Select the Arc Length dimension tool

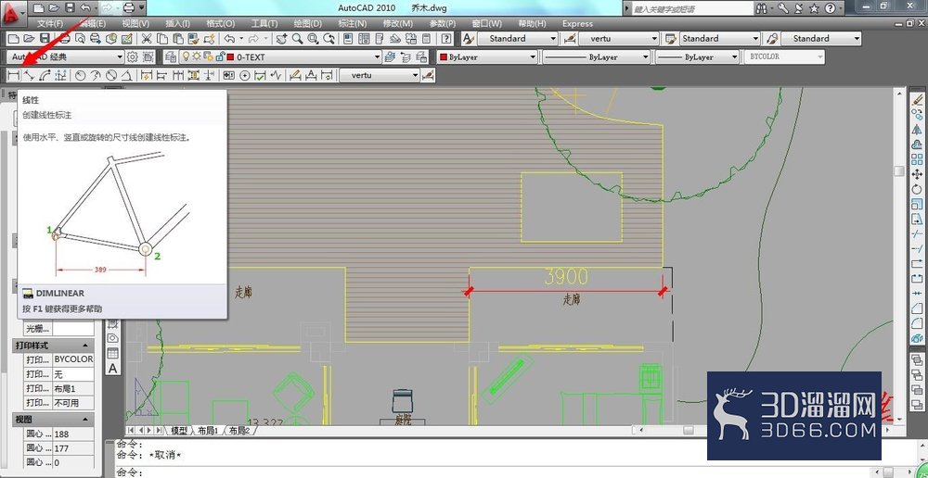pyautogui.click(x=45, y=76)
